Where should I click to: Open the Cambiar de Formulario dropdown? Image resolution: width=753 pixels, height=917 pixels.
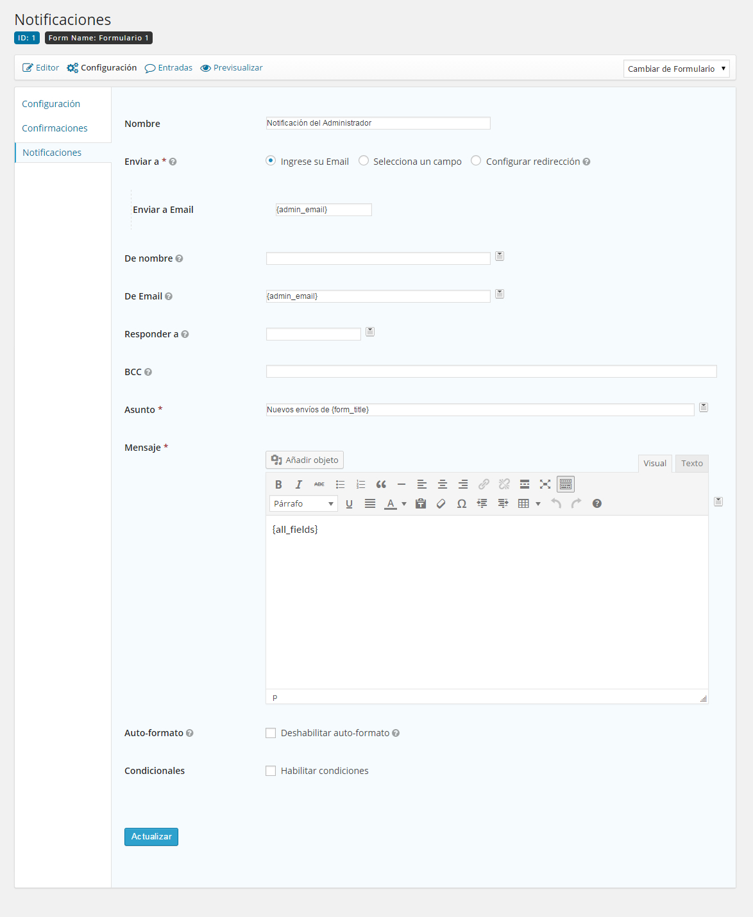coord(677,69)
